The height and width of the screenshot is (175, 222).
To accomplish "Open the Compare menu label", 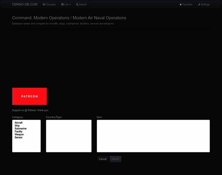I will [51, 5].
